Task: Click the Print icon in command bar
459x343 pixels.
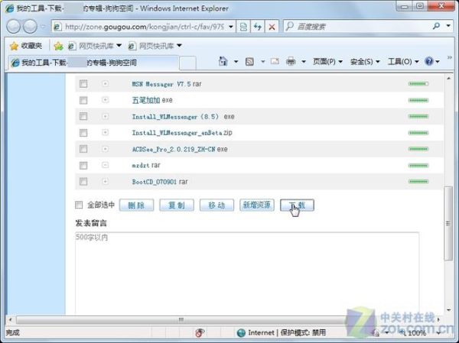Action: [x=291, y=61]
